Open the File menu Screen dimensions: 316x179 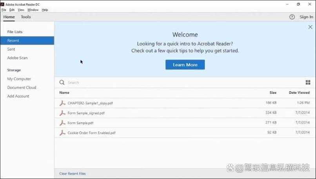coord(4,10)
